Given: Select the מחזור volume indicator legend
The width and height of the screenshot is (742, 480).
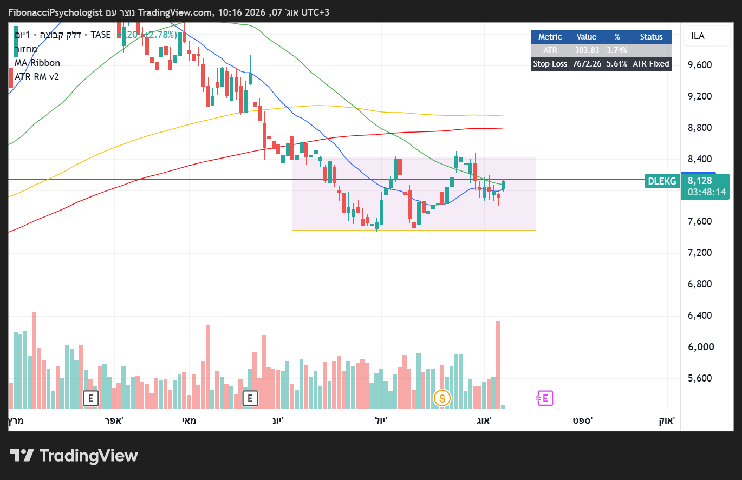Looking at the screenshot, I should pos(26,49).
